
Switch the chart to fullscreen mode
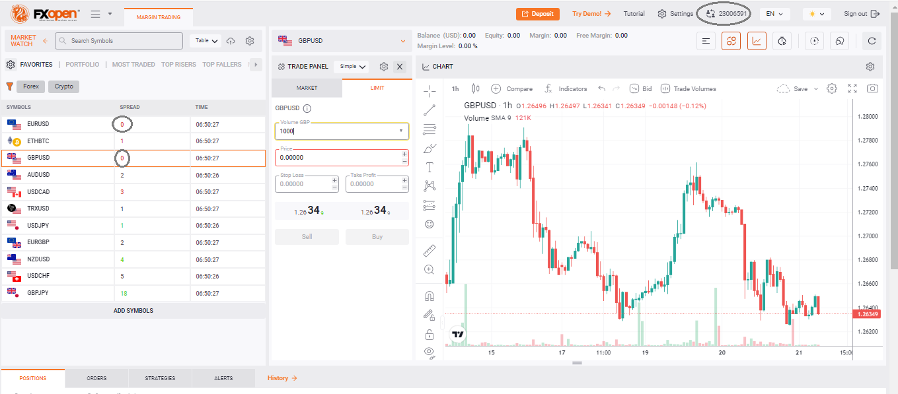tap(852, 88)
